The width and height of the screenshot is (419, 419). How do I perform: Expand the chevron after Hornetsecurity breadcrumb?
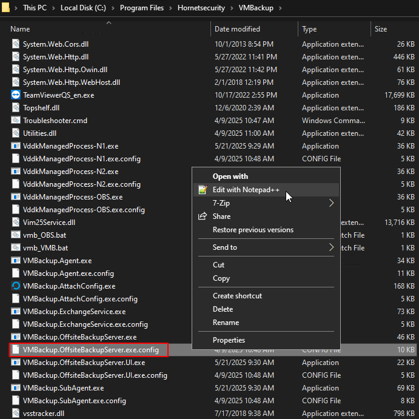coord(232,8)
